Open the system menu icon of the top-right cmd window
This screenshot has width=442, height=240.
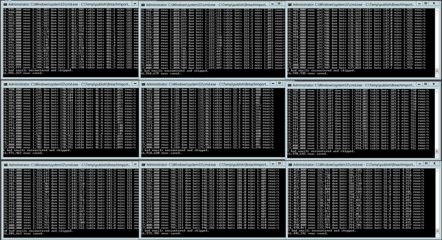[x=290, y=4]
